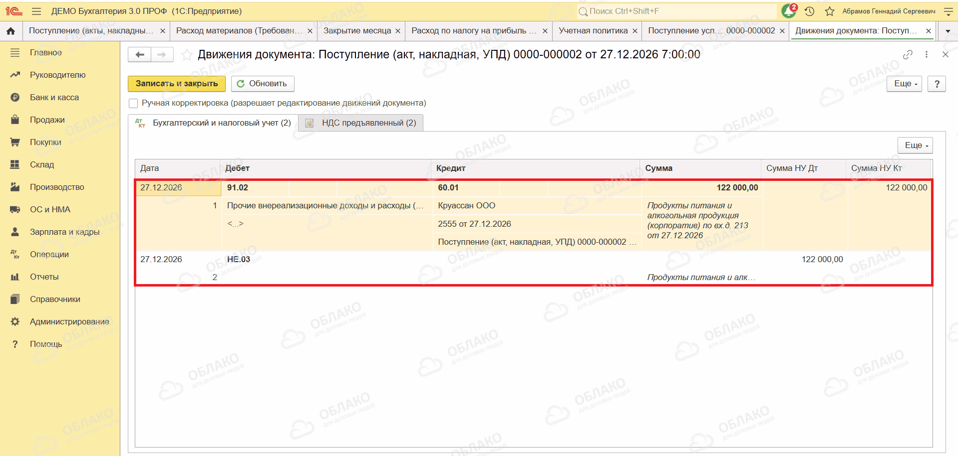958x456 pixels.
Task: Open the home page icon
Action: 10,31
